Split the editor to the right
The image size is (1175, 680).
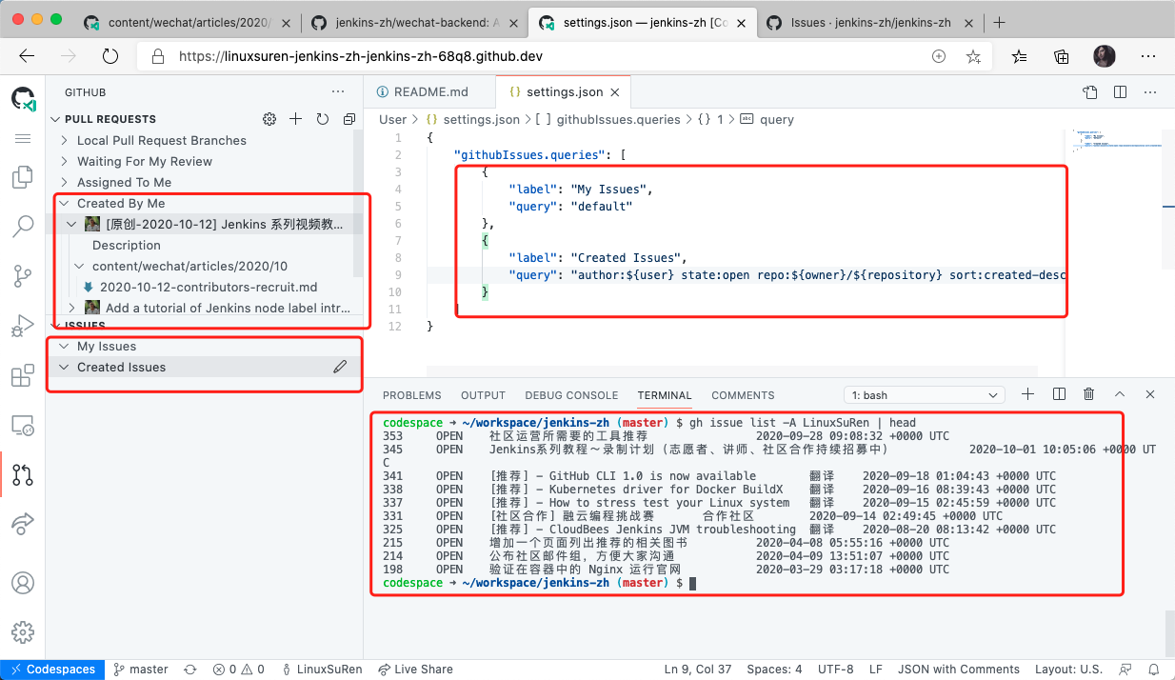point(1121,92)
